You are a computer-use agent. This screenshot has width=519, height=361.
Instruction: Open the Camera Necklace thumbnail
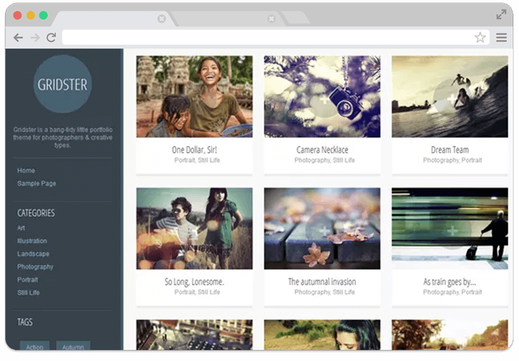322,97
